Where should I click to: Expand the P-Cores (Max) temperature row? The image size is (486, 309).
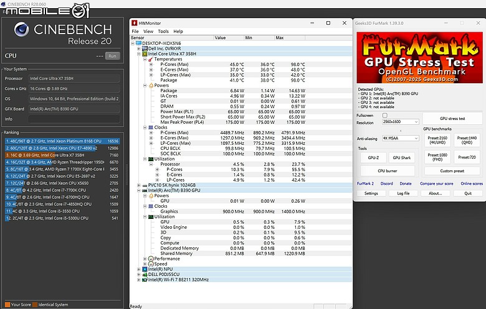[x=151, y=64]
